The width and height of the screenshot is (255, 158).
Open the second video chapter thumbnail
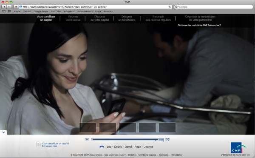pos(108,127)
